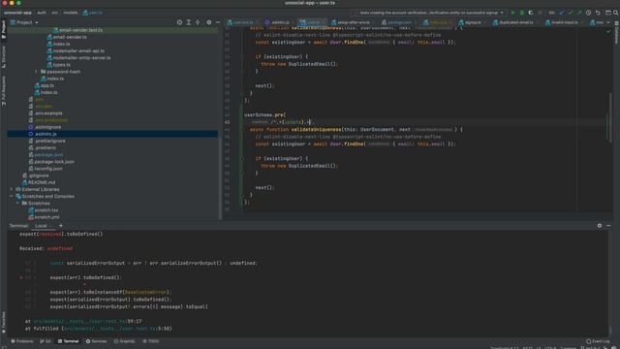
Task: Open the Problems tool window button
Action: 22,341
